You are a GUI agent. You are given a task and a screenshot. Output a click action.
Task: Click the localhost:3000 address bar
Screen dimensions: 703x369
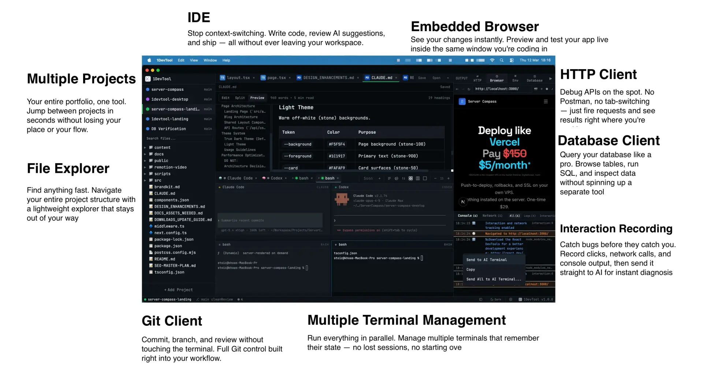(502, 89)
